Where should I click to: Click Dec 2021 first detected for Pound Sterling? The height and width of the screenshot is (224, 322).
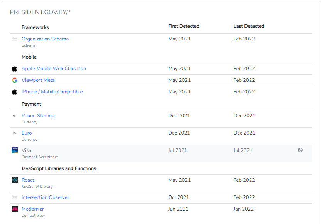(179, 116)
